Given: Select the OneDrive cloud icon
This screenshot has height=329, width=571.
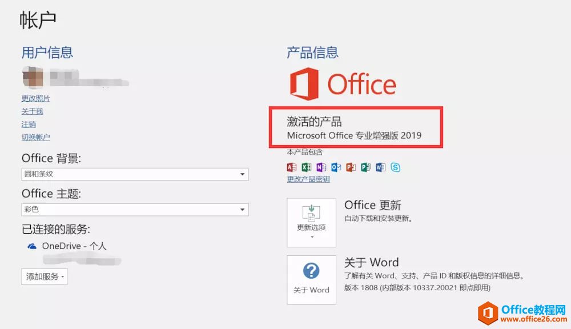Looking at the screenshot, I should point(31,245).
